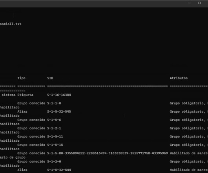Click Grupo obligatorio in the S-1-5-11 row
This screenshot has height=173, width=208.
point(187,137)
